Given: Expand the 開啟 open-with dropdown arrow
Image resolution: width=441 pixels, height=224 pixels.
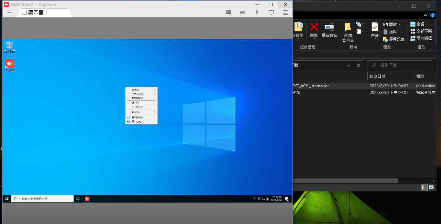Looking at the screenshot, I should coord(399,25).
